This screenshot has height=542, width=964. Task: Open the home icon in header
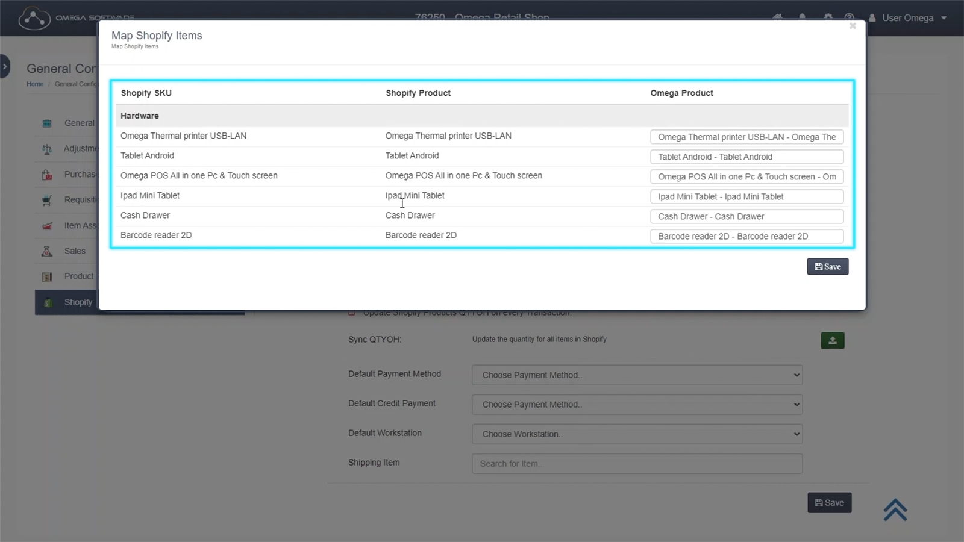click(778, 17)
